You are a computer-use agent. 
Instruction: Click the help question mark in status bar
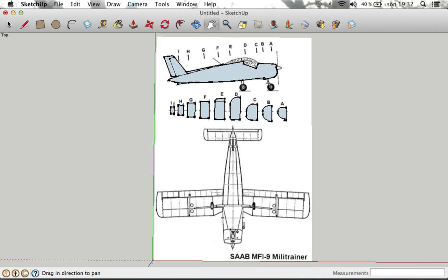coord(35,273)
